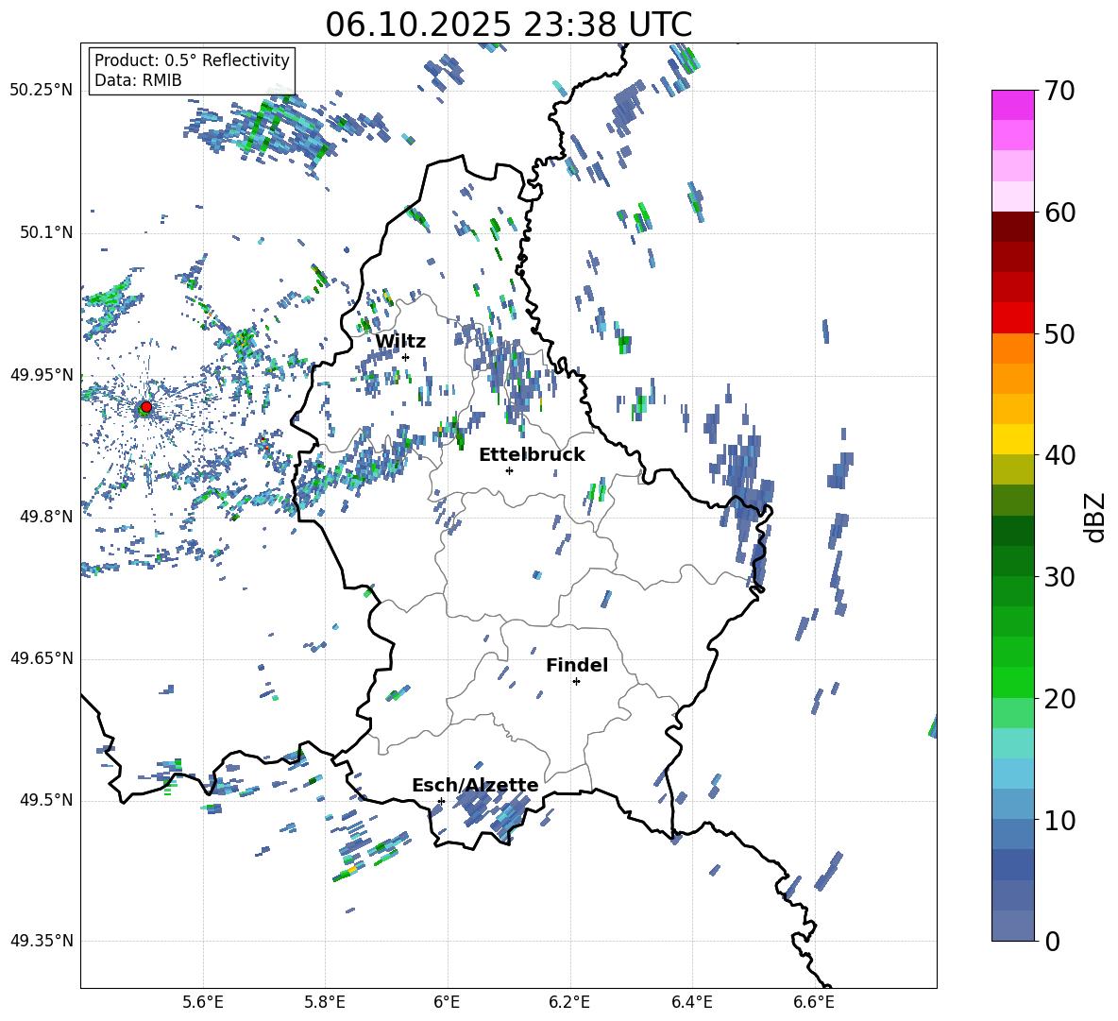Click the Esch/Alzette station cross marker
Image resolution: width=1118 pixels, height=1021 pixels.
(x=441, y=801)
